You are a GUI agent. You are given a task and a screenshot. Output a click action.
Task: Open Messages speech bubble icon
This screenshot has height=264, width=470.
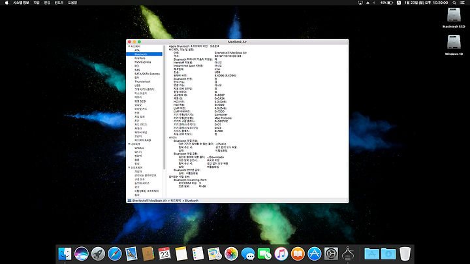pyautogui.click(x=248, y=254)
